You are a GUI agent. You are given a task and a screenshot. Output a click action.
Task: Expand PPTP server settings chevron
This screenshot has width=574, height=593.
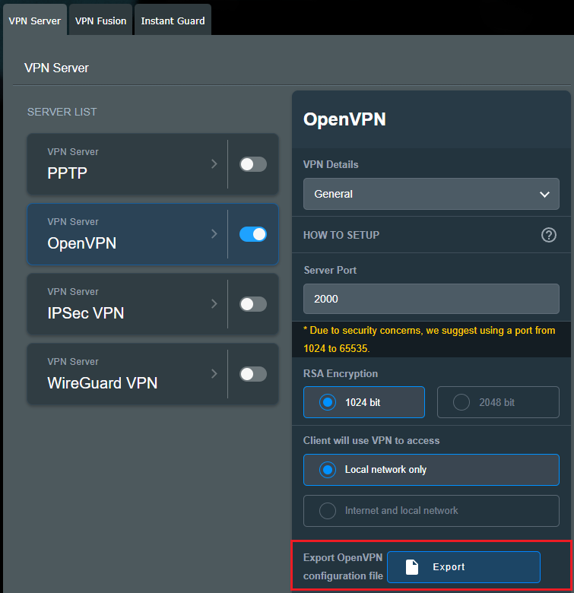coord(214,163)
